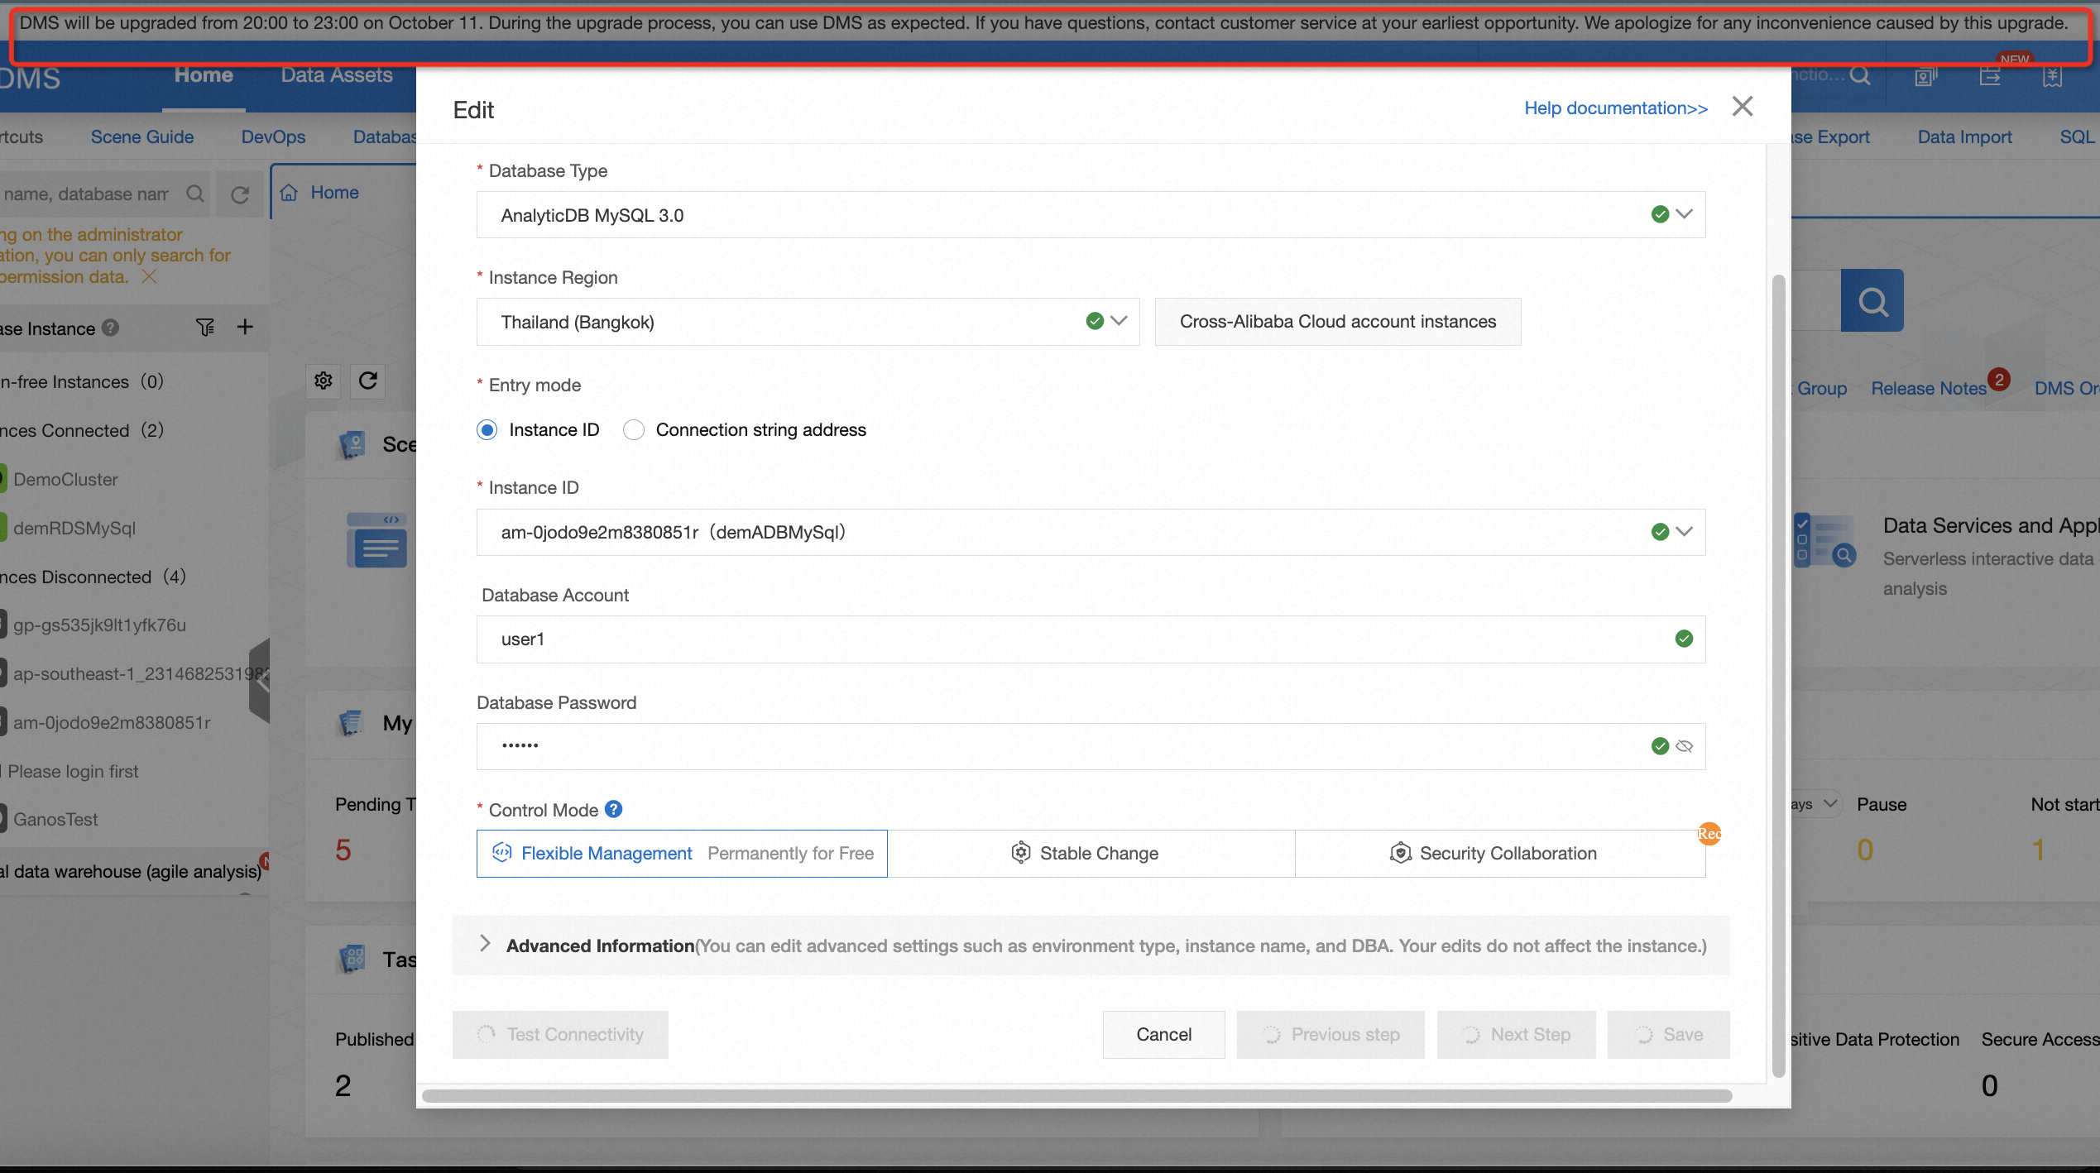
Task: Open the Help documentation link
Action: pos(1616,108)
